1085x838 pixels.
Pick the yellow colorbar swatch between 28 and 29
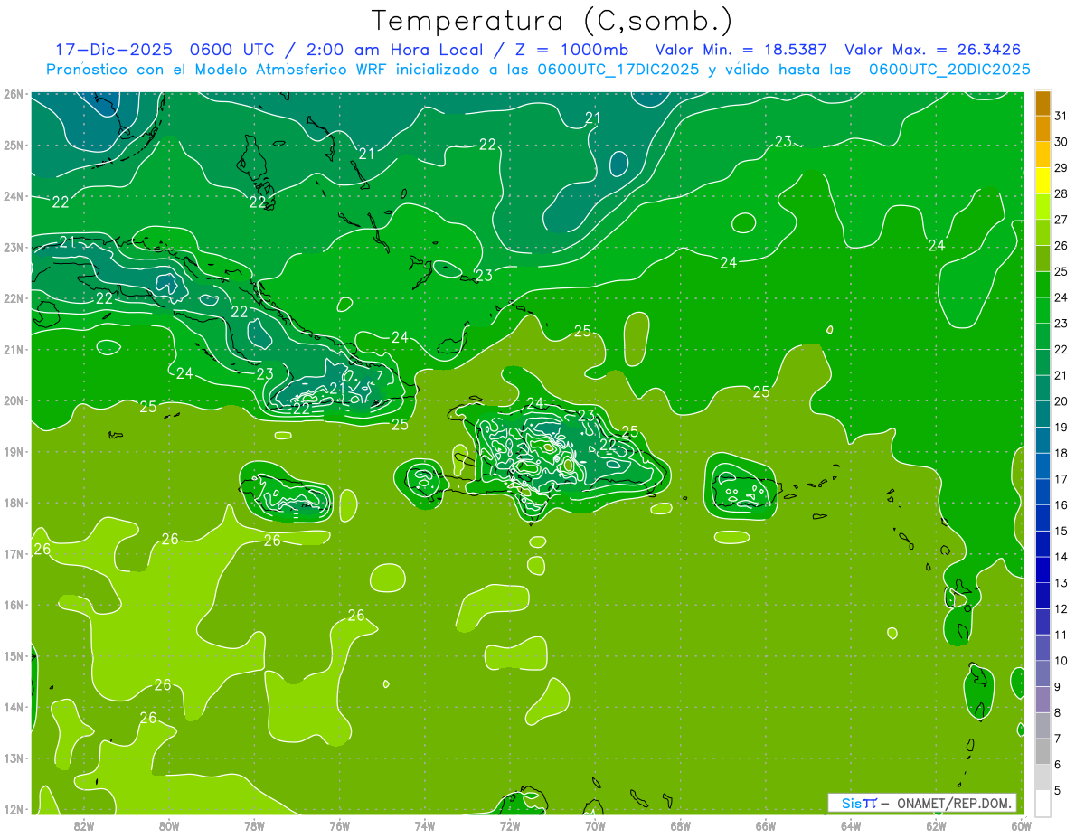coord(1043,181)
